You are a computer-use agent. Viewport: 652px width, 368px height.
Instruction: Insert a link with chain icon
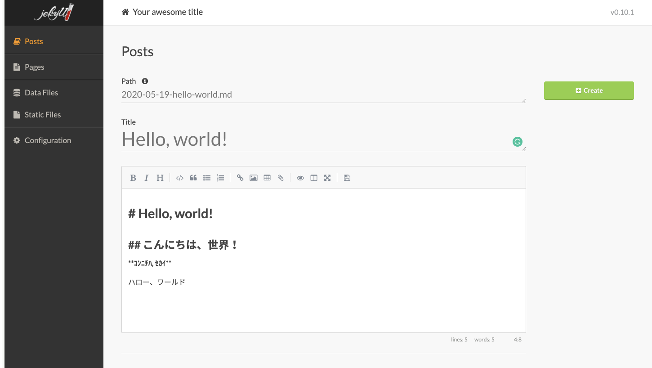[240, 178]
